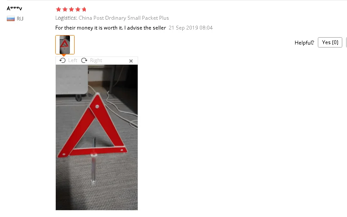Click the "Left" rotate label
Image resolution: width=347 pixels, height=217 pixels.
coord(72,60)
